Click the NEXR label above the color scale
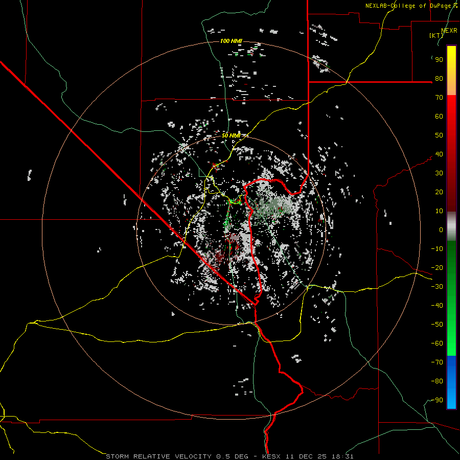 point(449,31)
